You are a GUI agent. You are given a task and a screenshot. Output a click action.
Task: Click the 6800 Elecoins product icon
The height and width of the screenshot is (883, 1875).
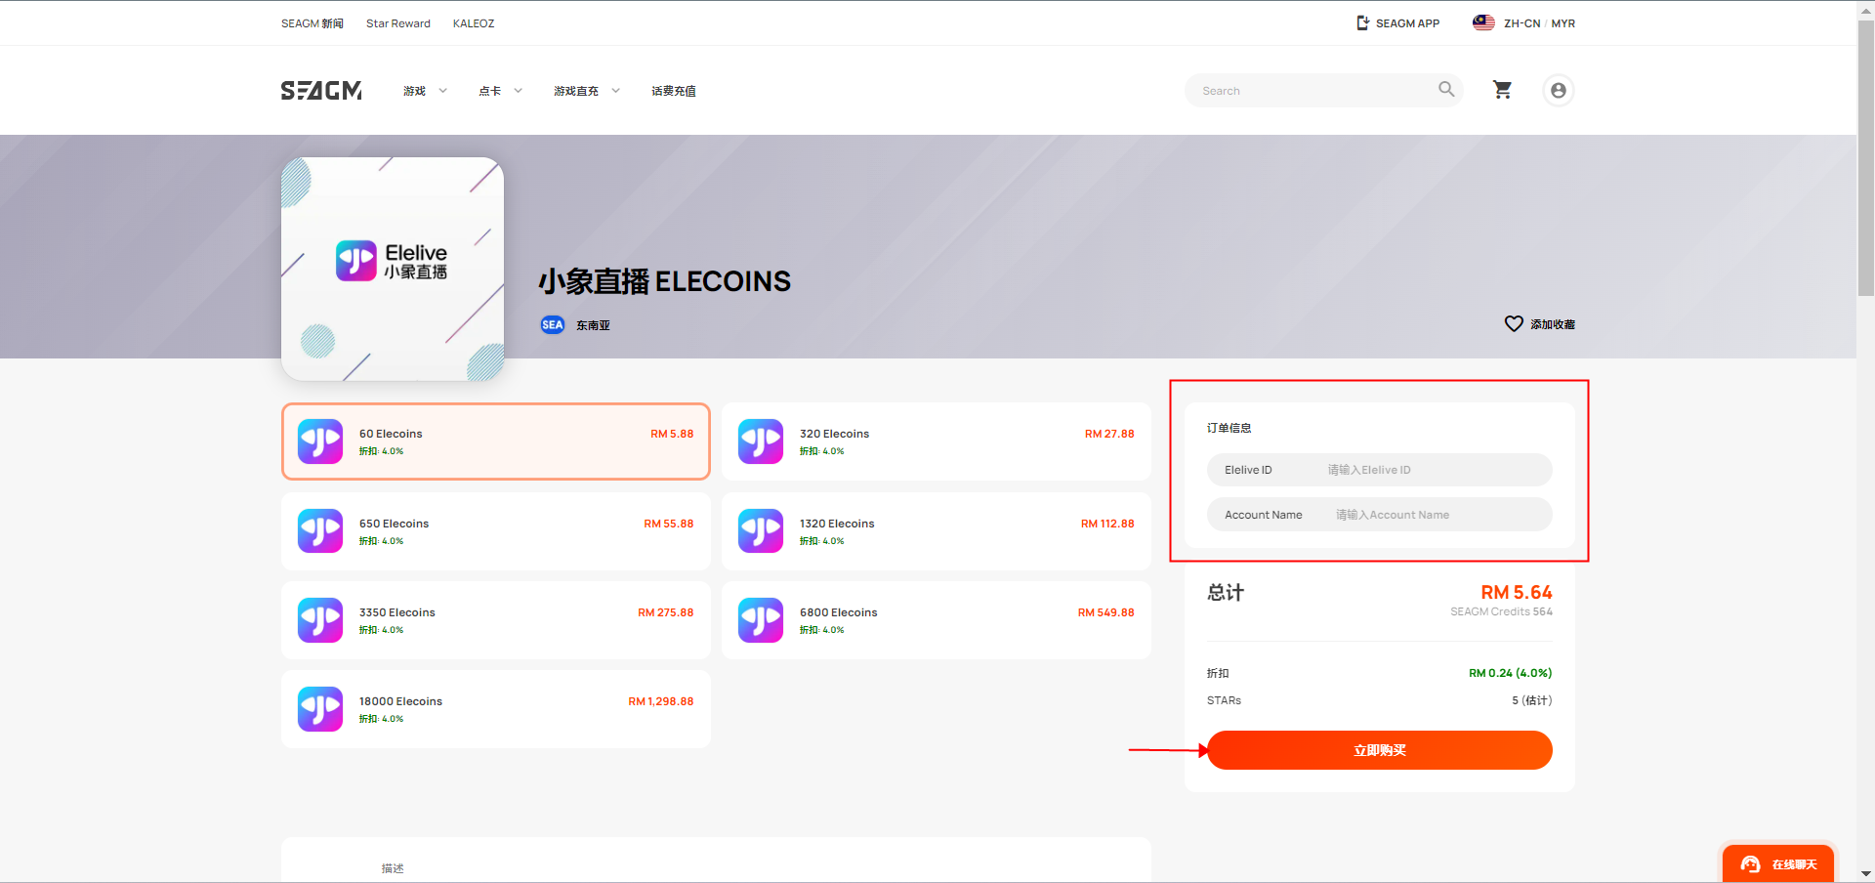[x=761, y=620]
